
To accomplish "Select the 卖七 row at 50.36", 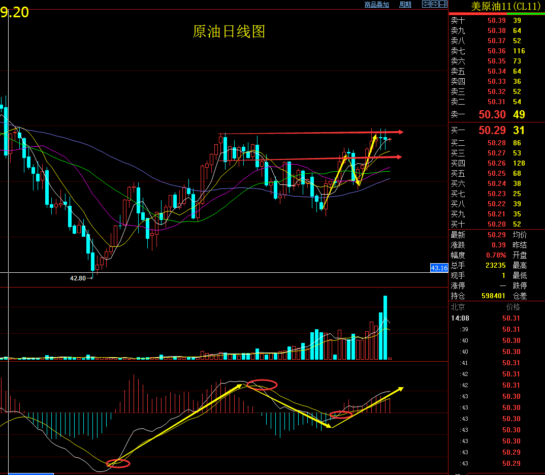I will point(497,51).
